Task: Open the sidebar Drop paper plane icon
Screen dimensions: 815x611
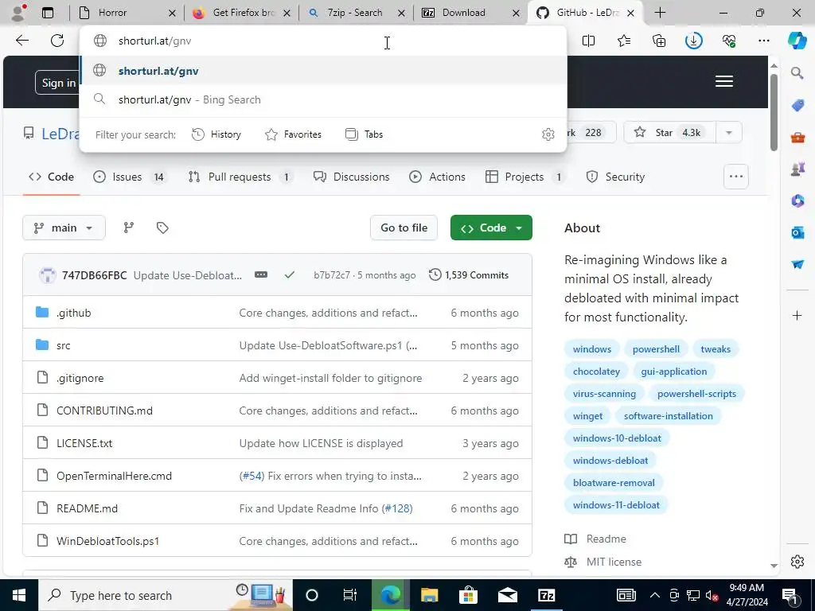Action: click(797, 264)
